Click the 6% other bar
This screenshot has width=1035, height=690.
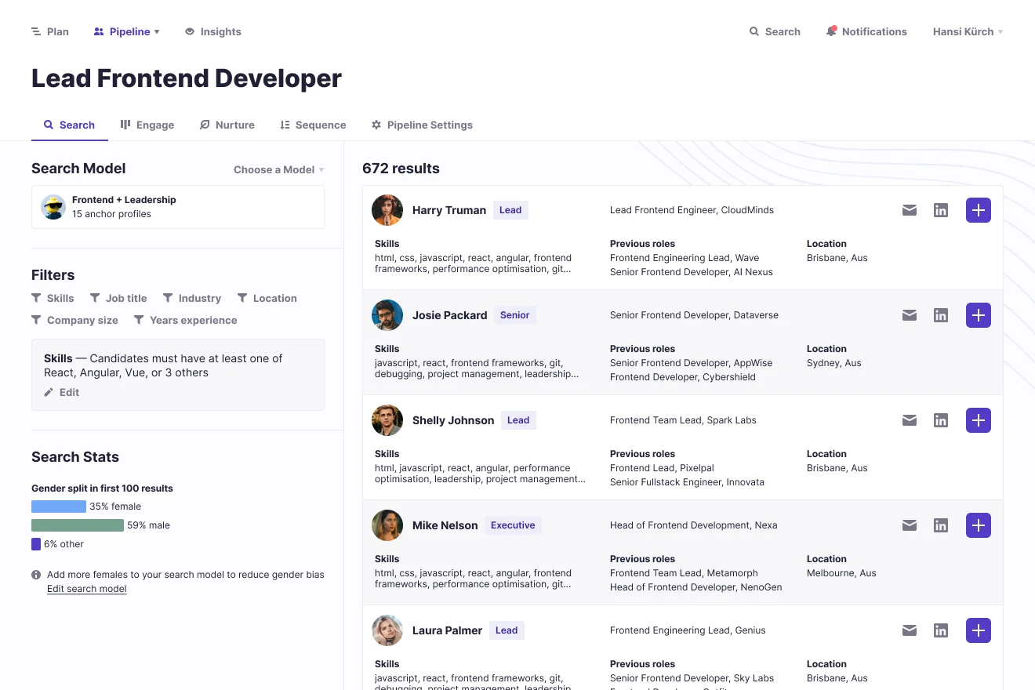coord(36,544)
